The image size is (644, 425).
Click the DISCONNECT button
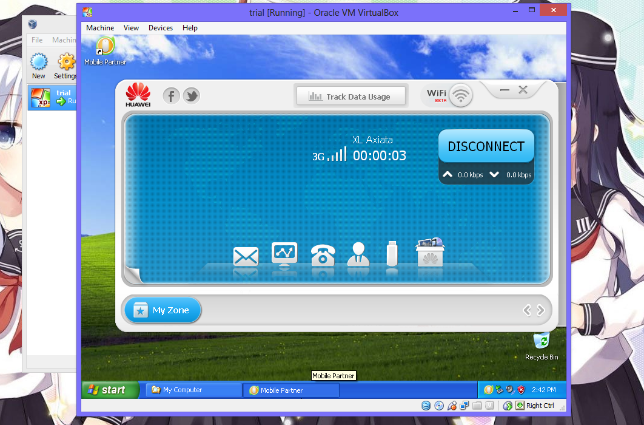tap(486, 146)
